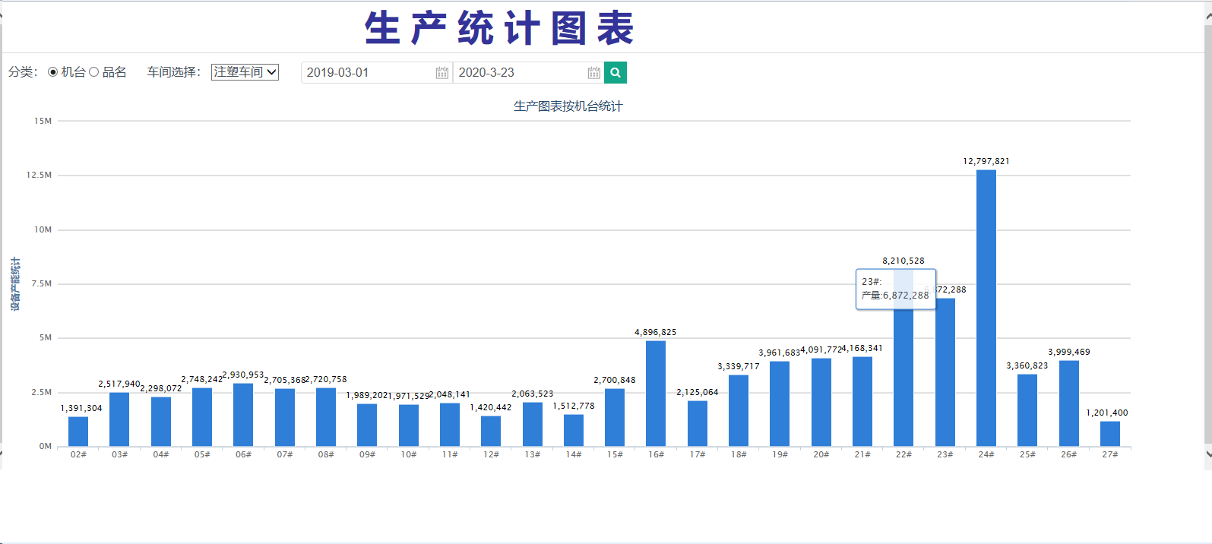Click the 06# bar showing 2,930,953
The width and height of the screenshot is (1212, 544).
[x=243, y=415]
